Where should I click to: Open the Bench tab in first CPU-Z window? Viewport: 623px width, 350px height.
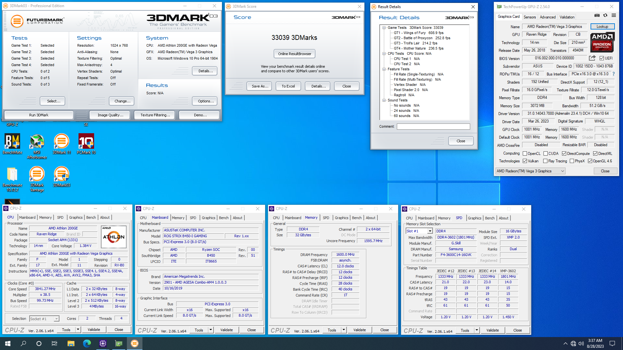(91, 217)
